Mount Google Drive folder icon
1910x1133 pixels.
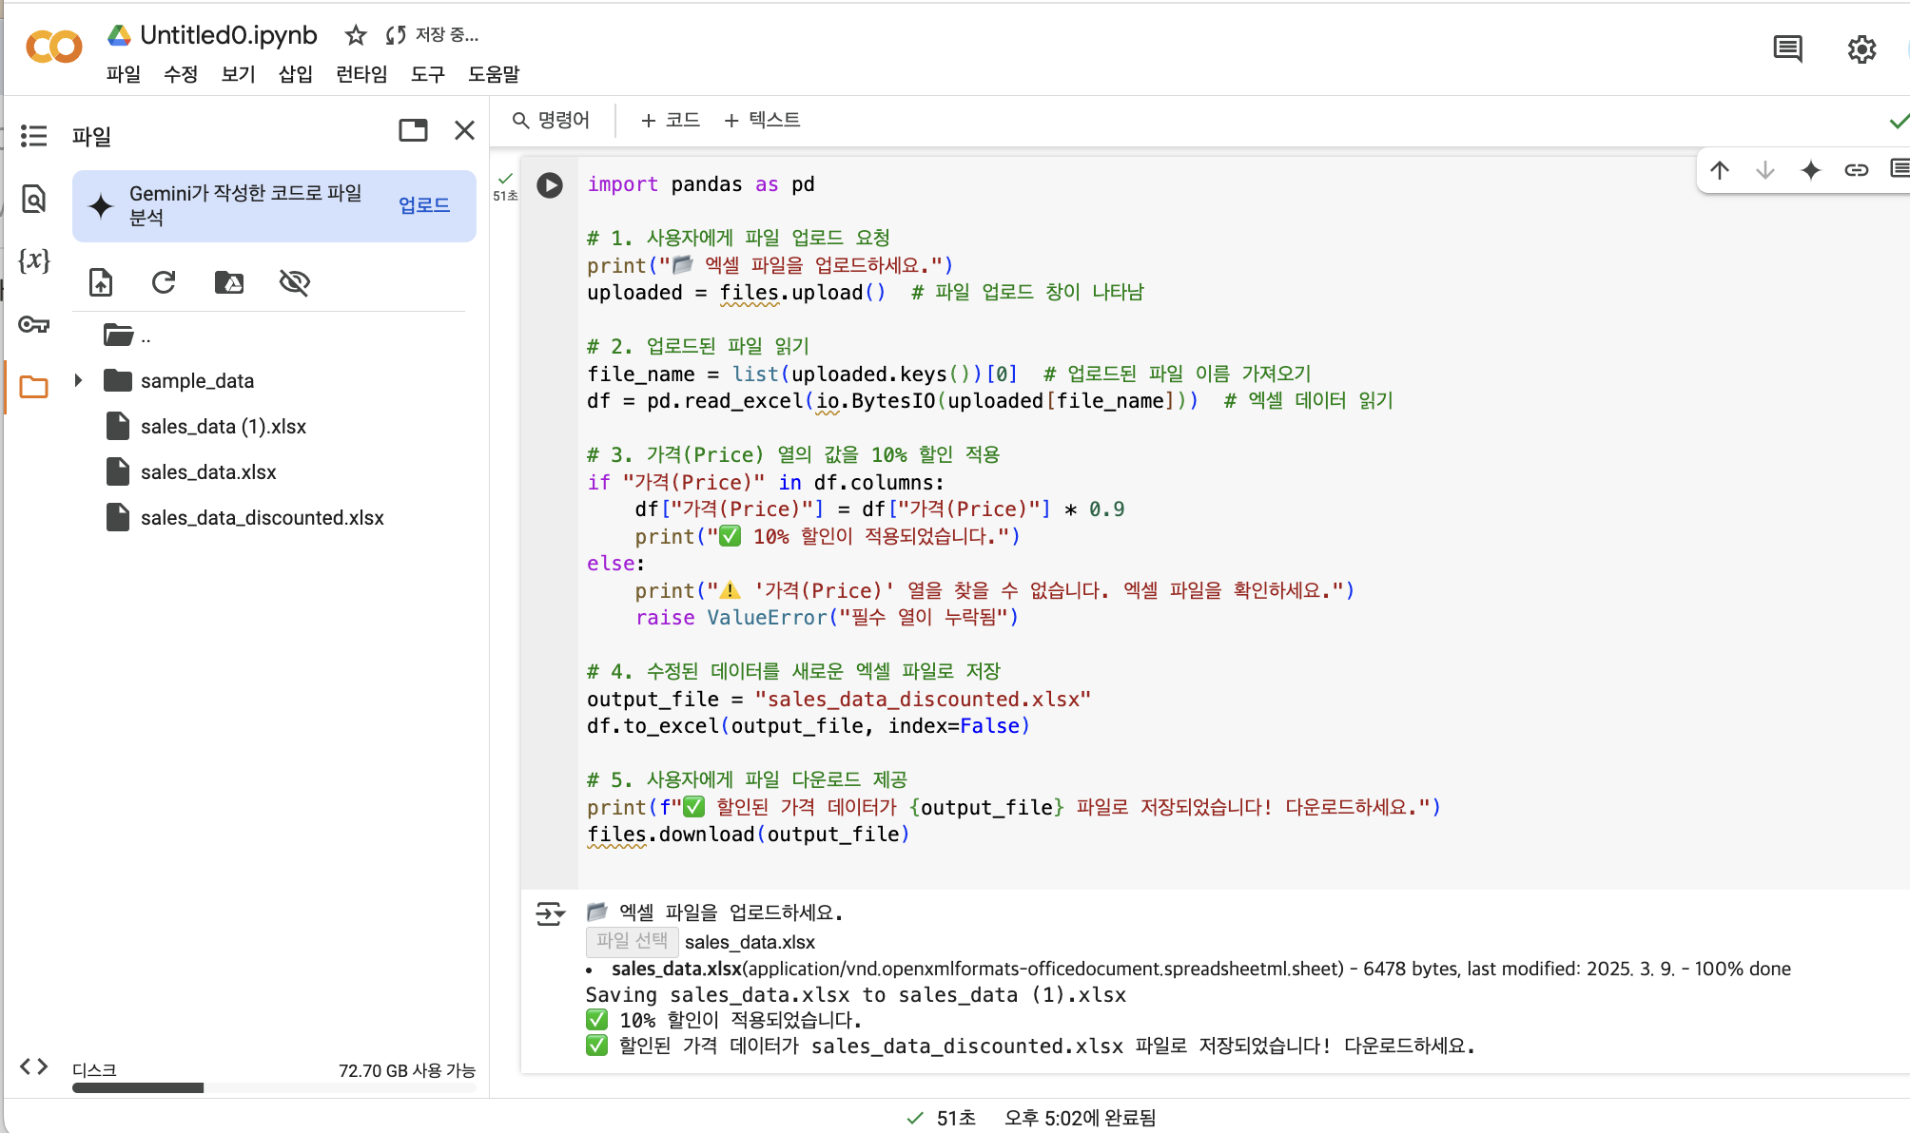tap(228, 282)
